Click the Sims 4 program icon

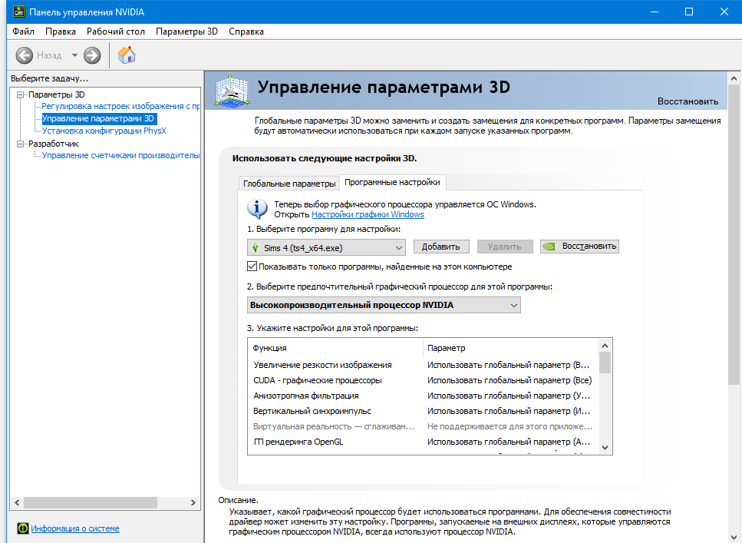point(256,248)
